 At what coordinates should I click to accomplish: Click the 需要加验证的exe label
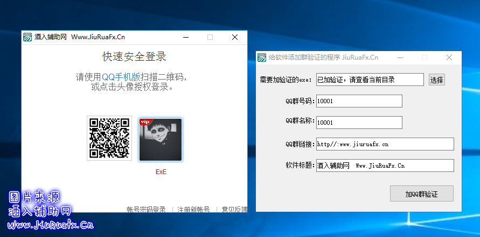(286, 80)
